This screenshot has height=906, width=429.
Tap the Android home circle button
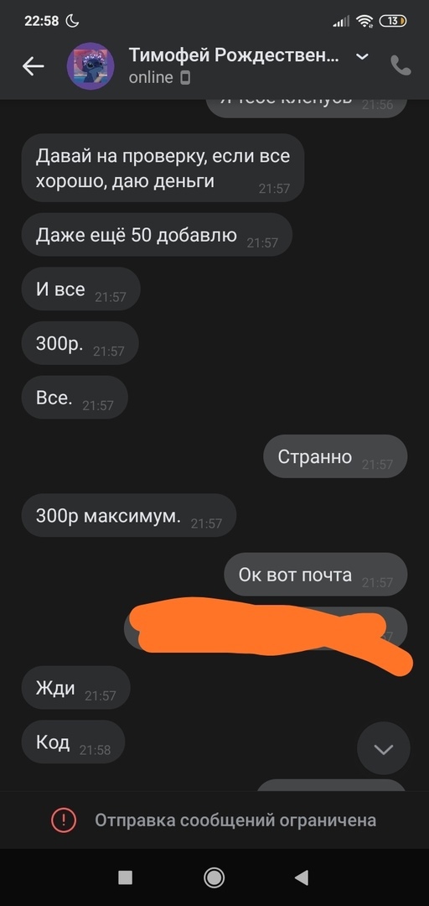[214, 877]
